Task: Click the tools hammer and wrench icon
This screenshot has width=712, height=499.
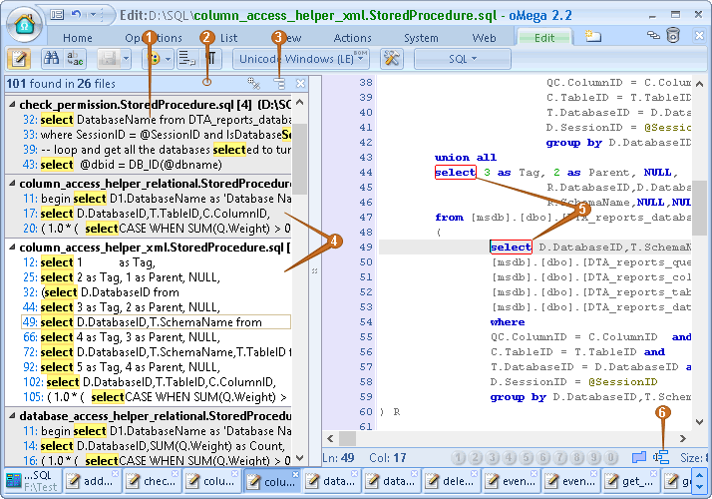Action: pyautogui.click(x=392, y=59)
